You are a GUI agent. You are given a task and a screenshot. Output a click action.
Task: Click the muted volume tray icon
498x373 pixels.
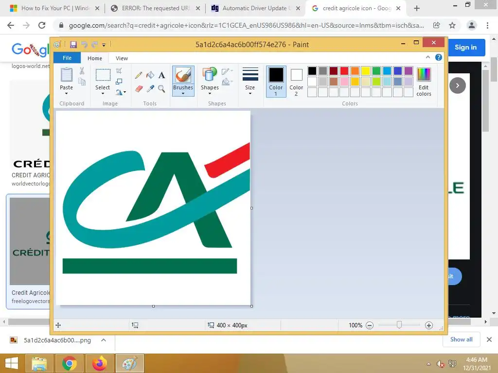[x=440, y=363]
